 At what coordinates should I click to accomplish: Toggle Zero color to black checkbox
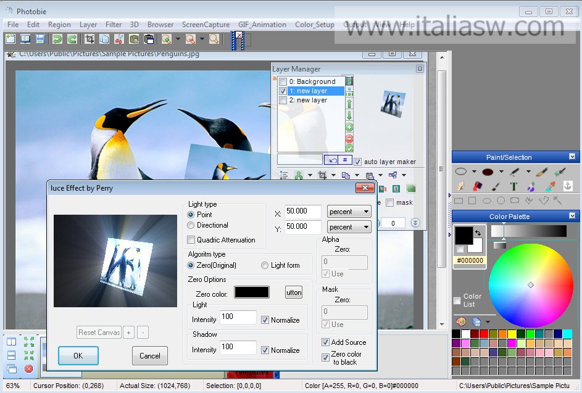(325, 357)
